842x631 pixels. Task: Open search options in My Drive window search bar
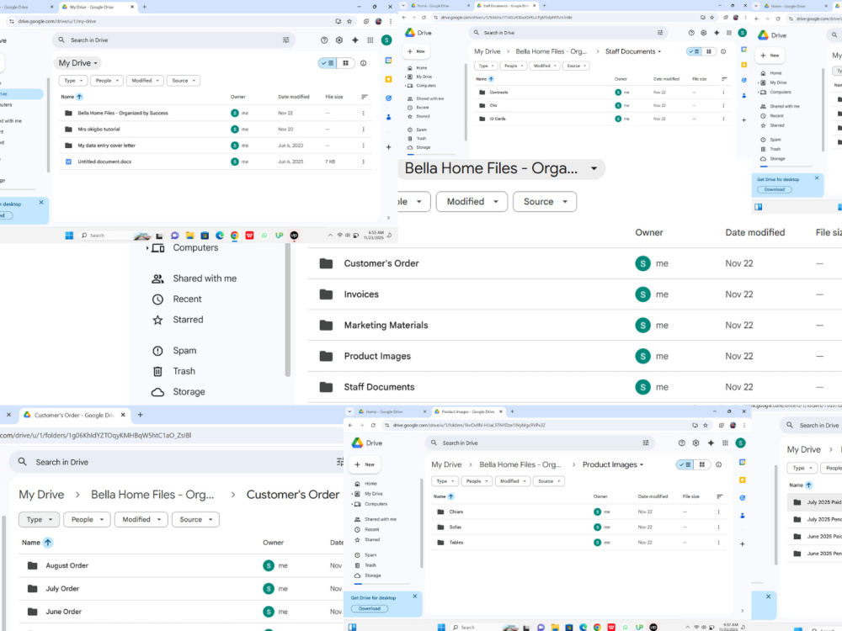click(285, 40)
